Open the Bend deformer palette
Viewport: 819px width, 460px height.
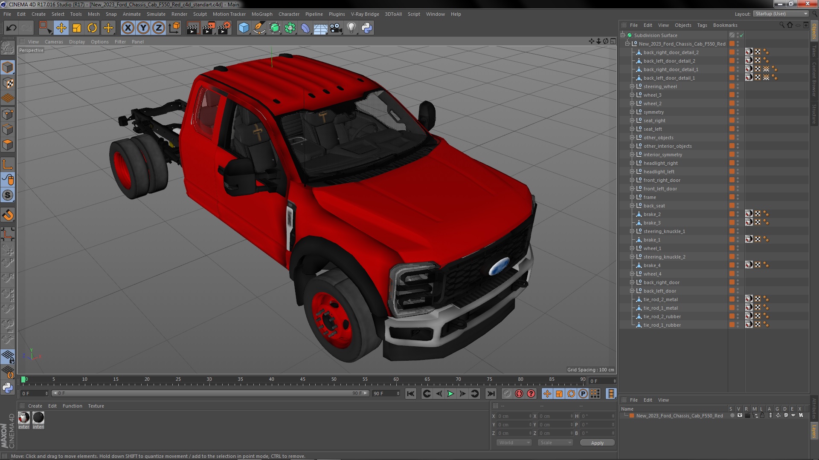(305, 28)
